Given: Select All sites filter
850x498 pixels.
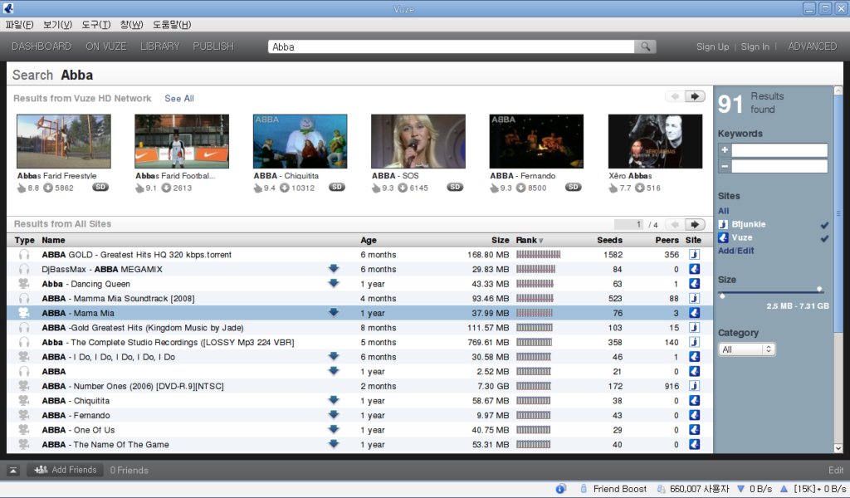Looking at the screenshot, I should click(x=723, y=211).
